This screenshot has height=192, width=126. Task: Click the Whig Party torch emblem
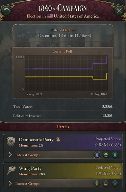point(11,170)
